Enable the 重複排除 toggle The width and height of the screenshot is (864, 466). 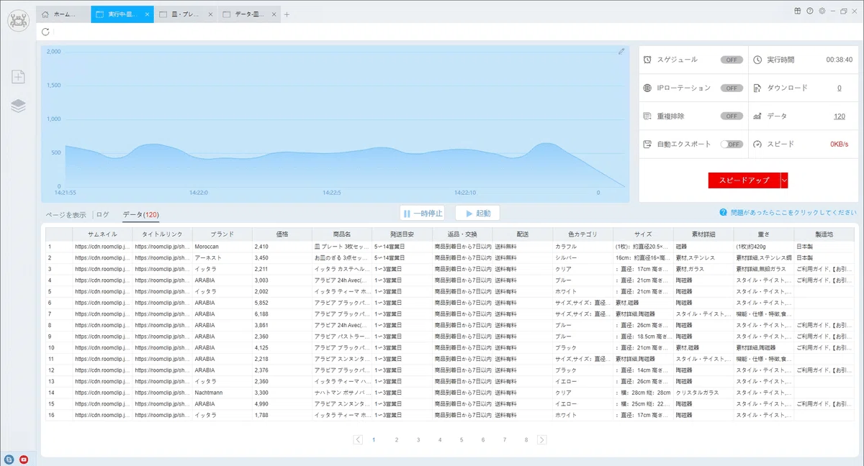pos(732,116)
